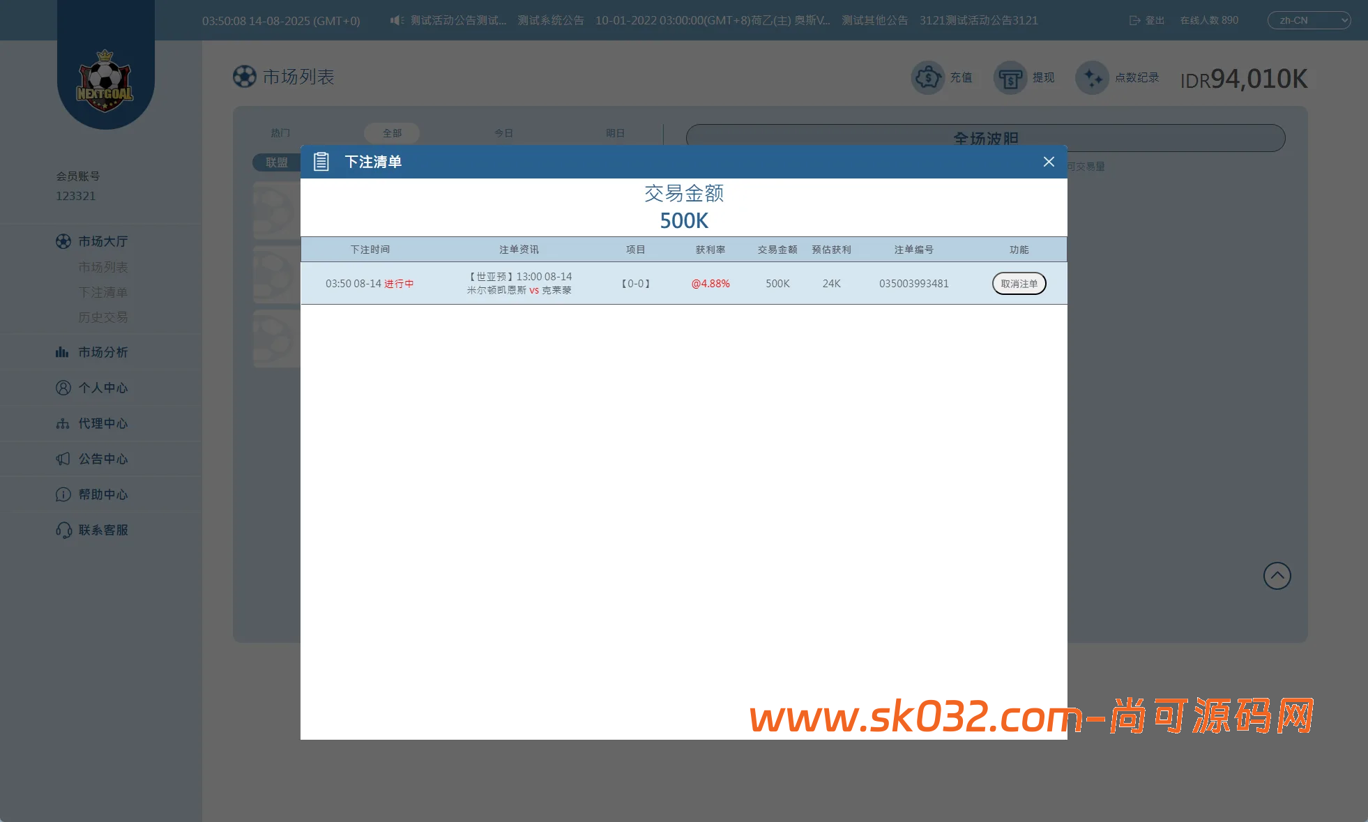Open the 公告中心 megaphone icon
1368x822 pixels.
point(63,459)
